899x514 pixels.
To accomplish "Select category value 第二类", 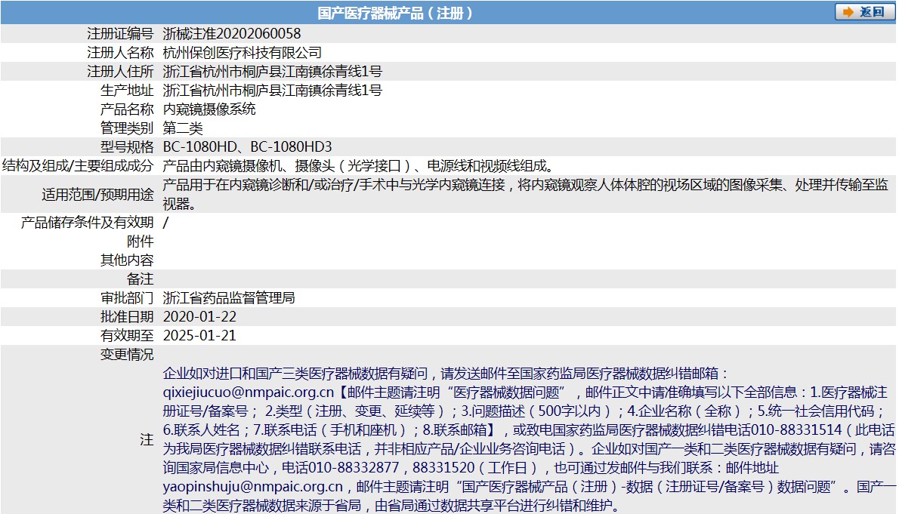I will click(x=183, y=128).
